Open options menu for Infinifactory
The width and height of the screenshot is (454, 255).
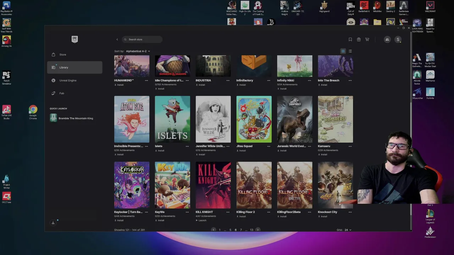coord(268,80)
